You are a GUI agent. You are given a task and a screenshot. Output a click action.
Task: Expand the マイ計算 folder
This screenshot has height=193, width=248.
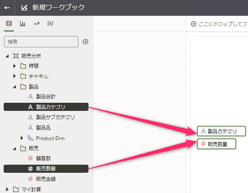click(x=7, y=189)
